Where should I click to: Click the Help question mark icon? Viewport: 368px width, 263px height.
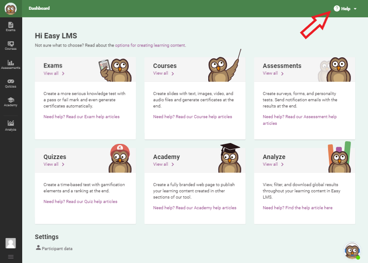337,8
